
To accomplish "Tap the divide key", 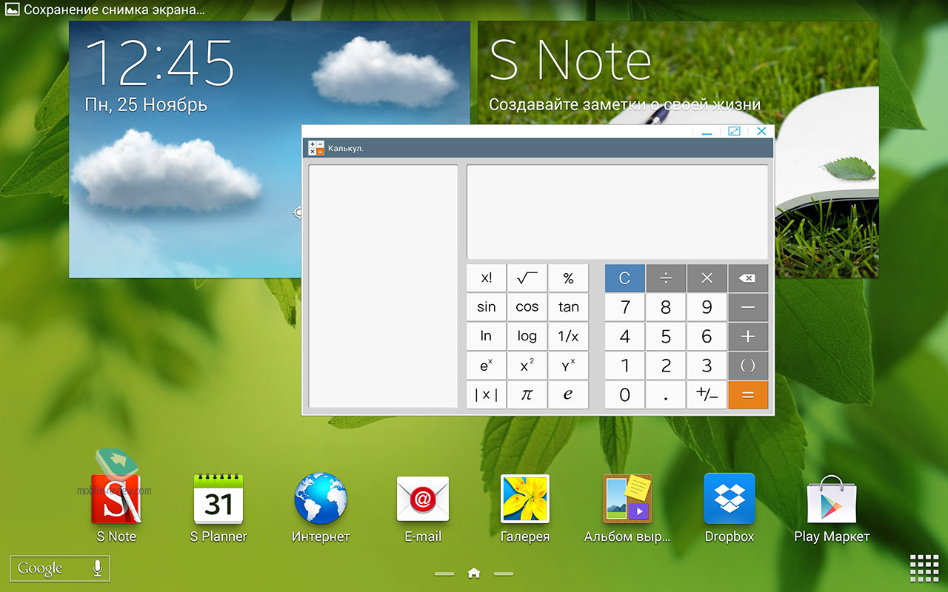I will pos(666,278).
